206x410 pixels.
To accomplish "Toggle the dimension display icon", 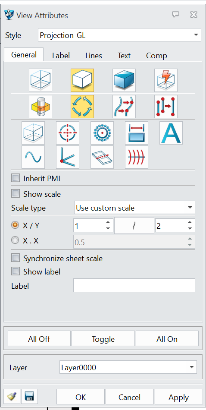I will coord(137,133).
